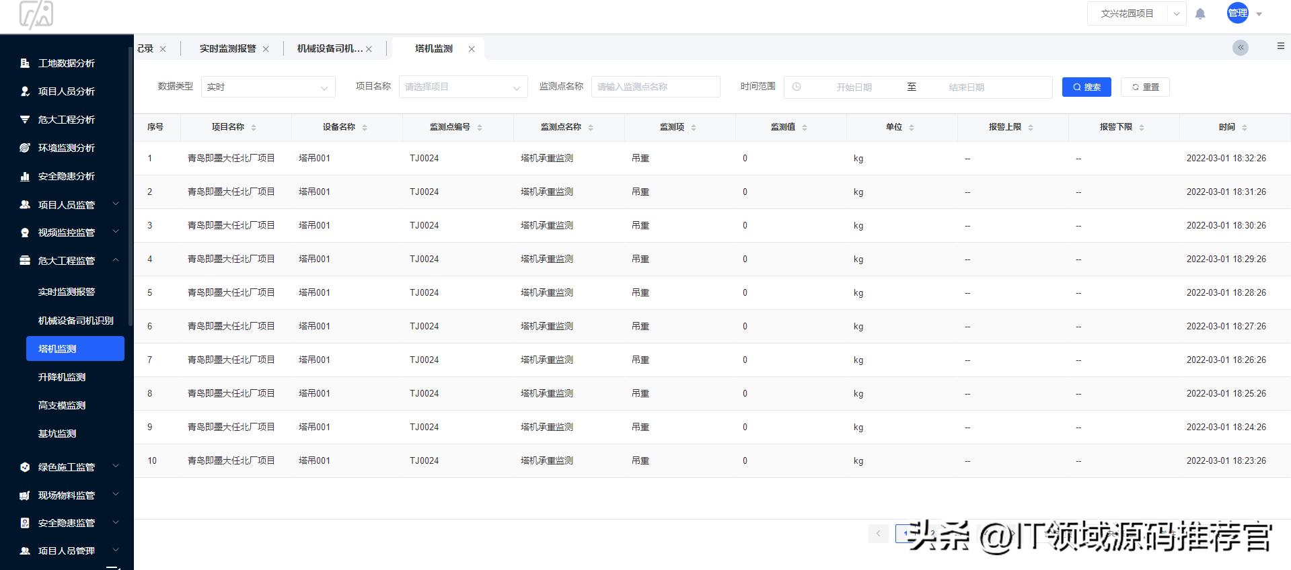Switch to the 实时监测报警 tab
This screenshot has width=1291, height=570.
click(227, 48)
